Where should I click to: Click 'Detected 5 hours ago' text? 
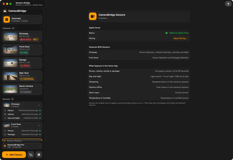point(30,134)
